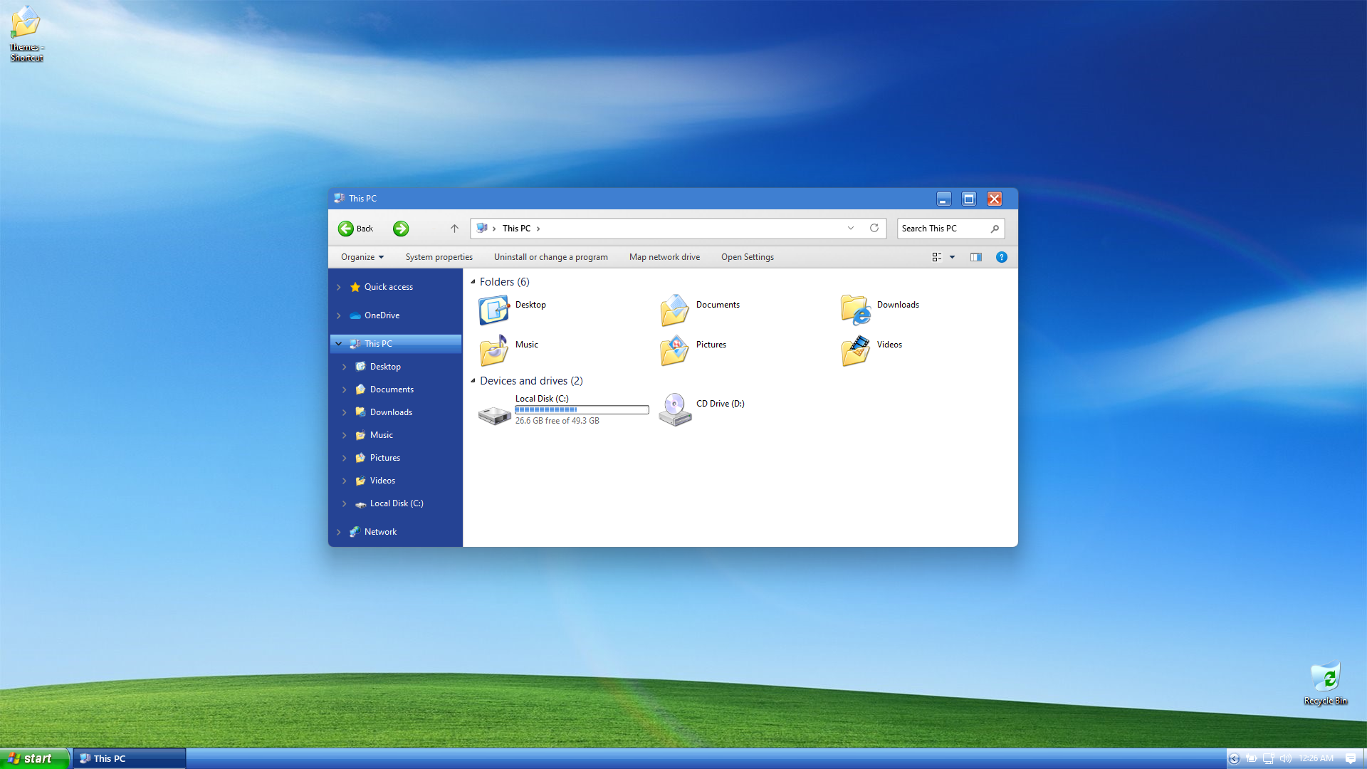
Task: Expand the Quick access tree node
Action: point(339,287)
